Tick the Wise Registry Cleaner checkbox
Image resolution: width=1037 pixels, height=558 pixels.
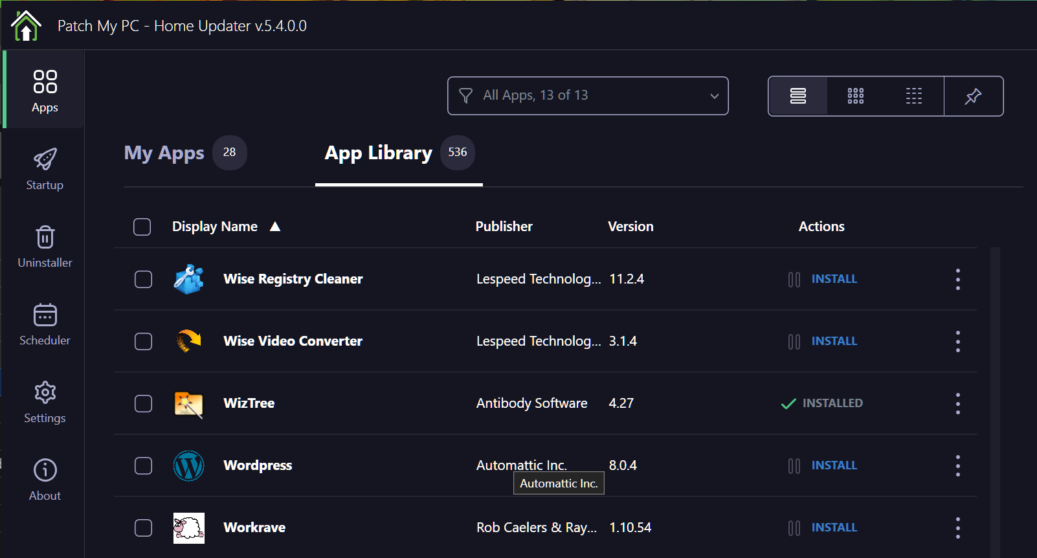143,279
